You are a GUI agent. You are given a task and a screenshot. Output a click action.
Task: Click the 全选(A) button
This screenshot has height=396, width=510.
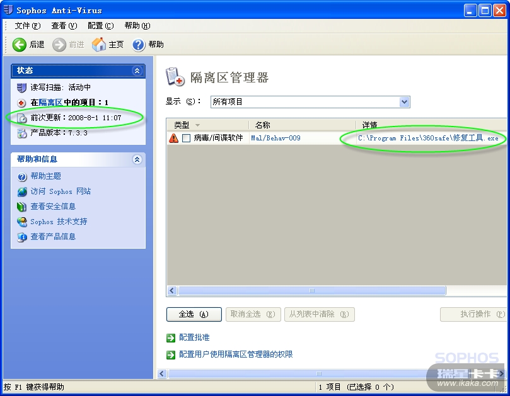coord(194,314)
